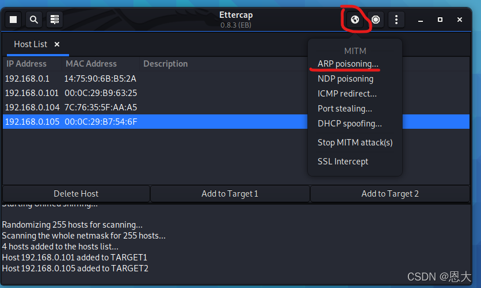
Task: Open the hosts list icon
Action: (x=55, y=20)
